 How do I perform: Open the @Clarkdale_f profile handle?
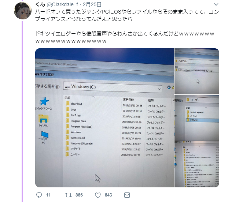[62, 5]
